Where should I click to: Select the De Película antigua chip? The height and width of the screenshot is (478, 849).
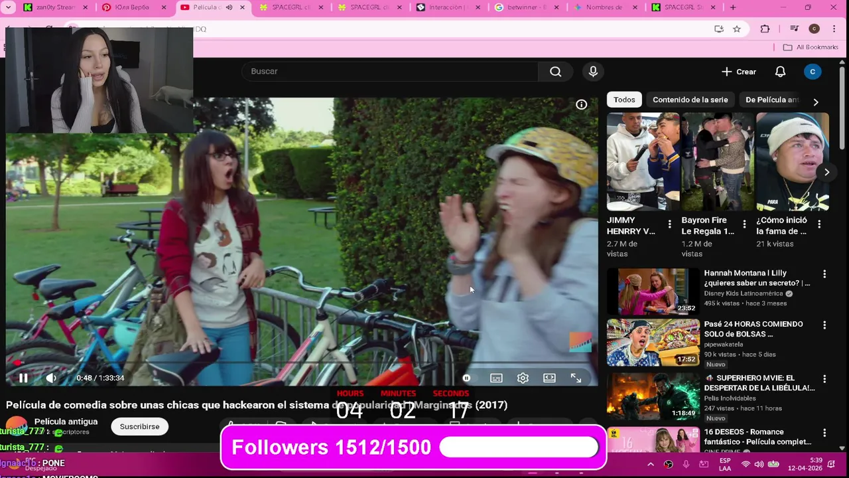tap(771, 100)
